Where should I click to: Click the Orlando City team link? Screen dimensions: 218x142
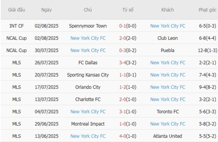click(88, 87)
